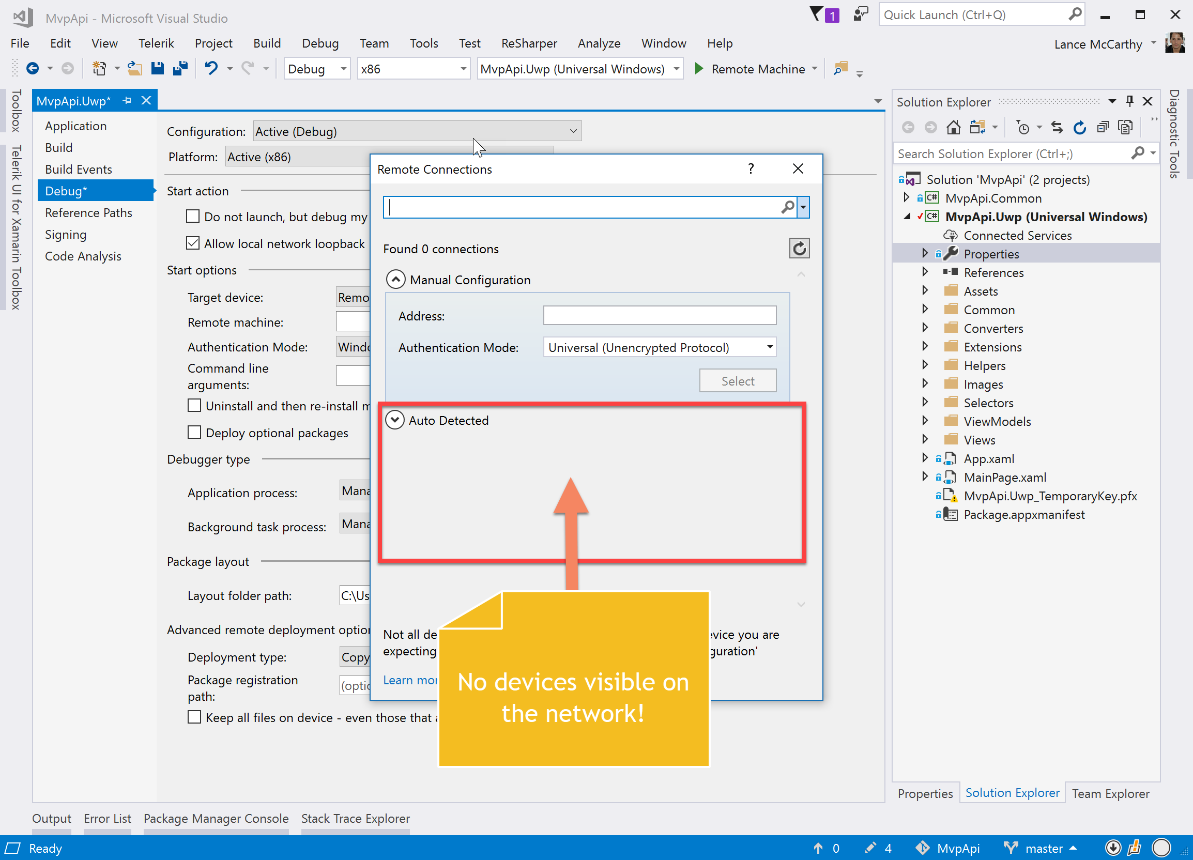Screen dimensions: 1193x860
Task: Click the Save All toolbar icon
Action: [x=180, y=68]
